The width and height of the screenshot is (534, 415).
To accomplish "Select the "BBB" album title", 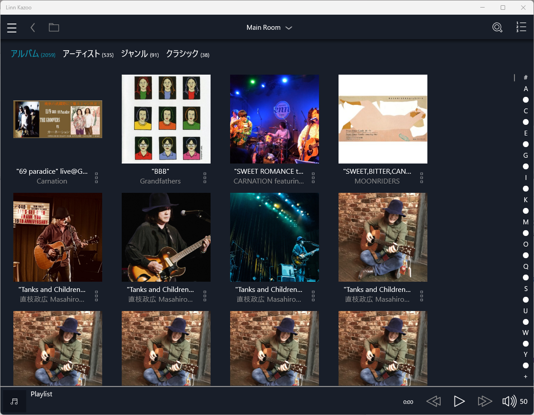I will (160, 171).
